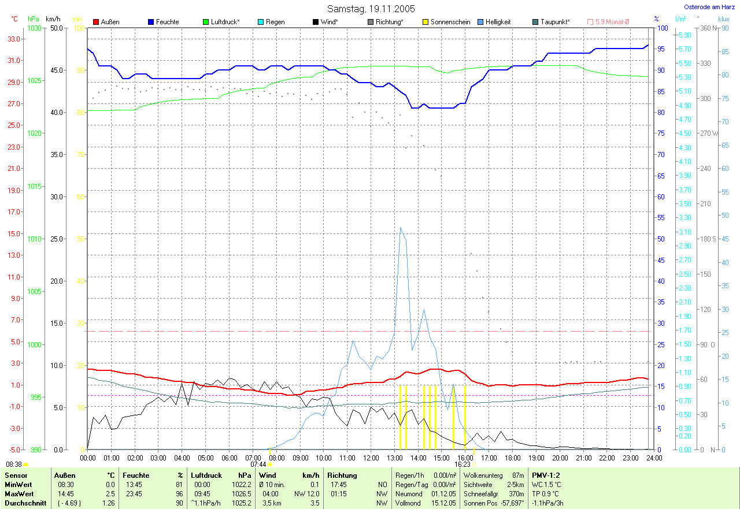The width and height of the screenshot is (740, 509).
Task: Click the sun icon beside 08:38
Action: click(26, 464)
